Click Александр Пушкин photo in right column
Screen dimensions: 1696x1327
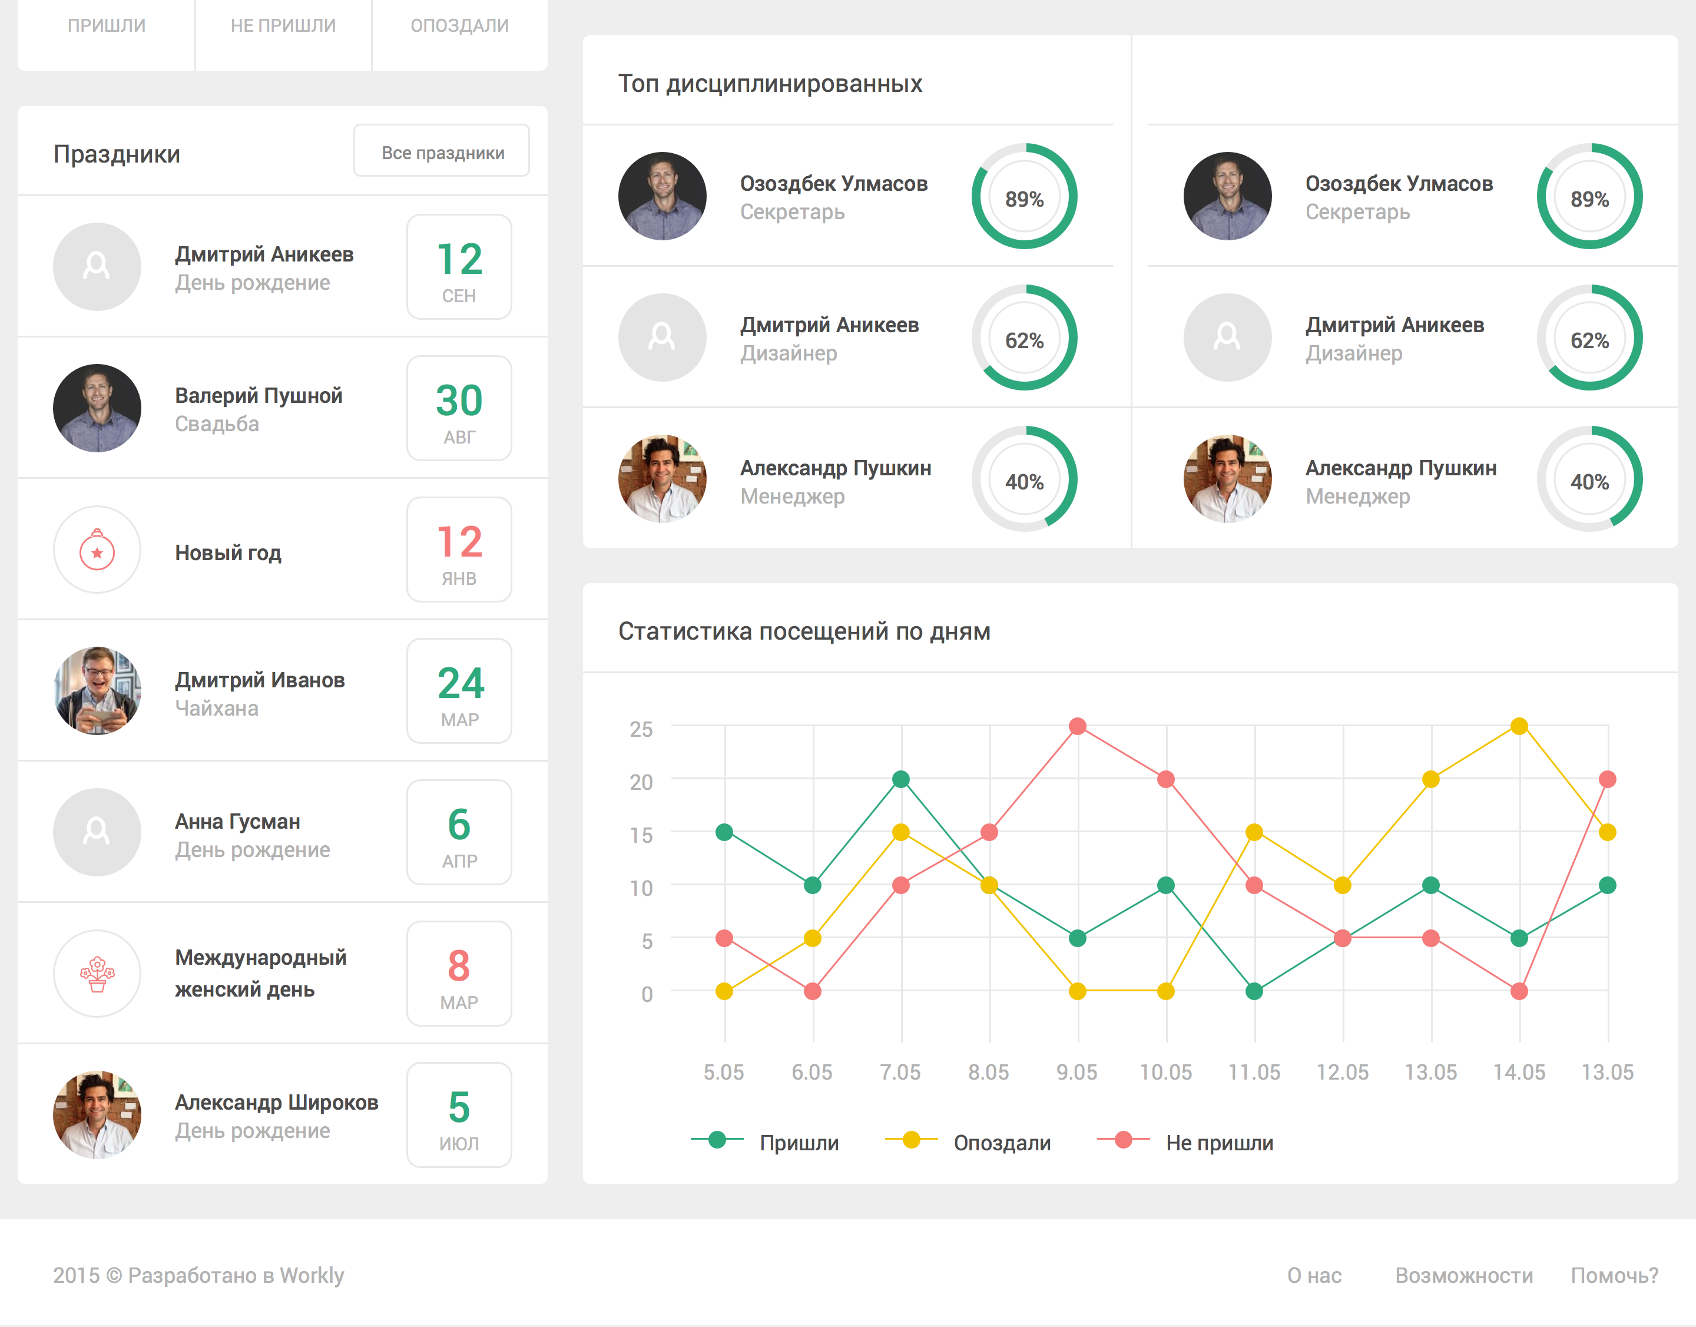point(1227,479)
